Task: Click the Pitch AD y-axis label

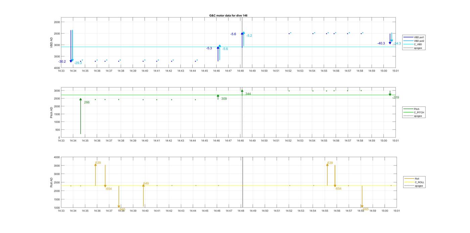Action: [51, 113]
